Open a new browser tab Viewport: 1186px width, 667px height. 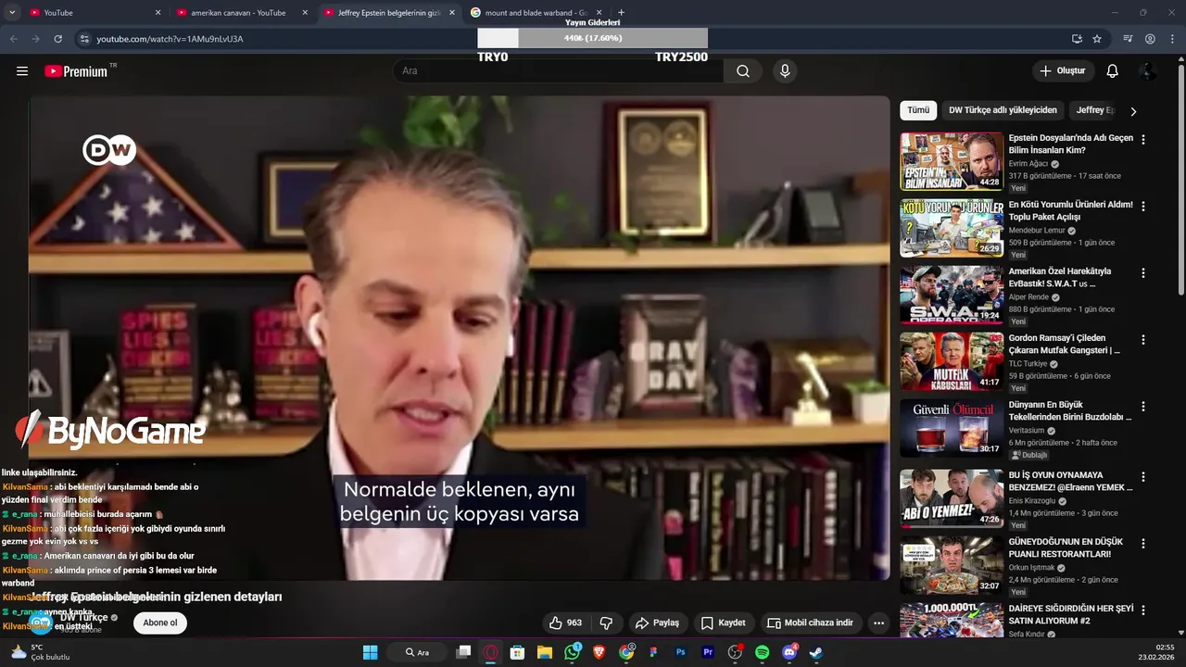[621, 13]
